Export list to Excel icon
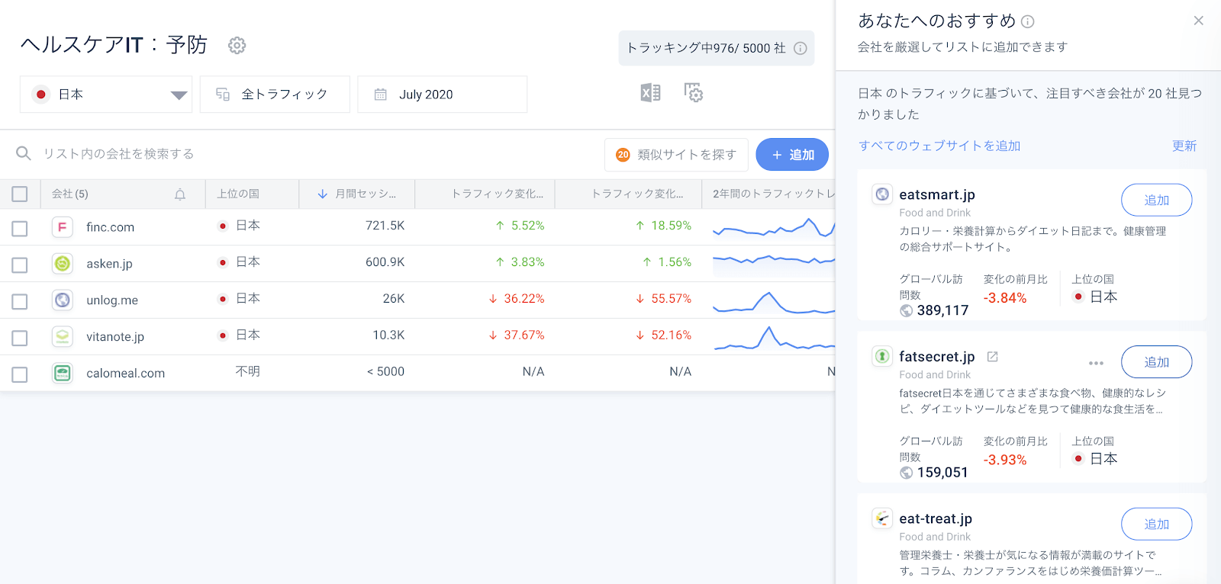The image size is (1221, 584). click(650, 93)
